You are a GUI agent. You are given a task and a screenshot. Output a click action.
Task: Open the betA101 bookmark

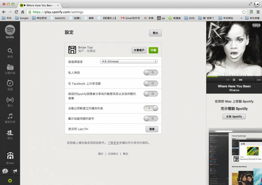(58, 18)
